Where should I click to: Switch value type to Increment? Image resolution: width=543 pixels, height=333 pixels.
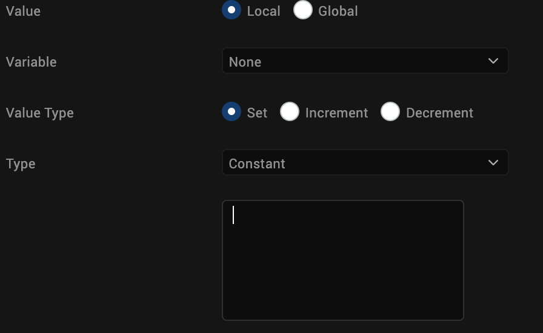click(x=290, y=112)
